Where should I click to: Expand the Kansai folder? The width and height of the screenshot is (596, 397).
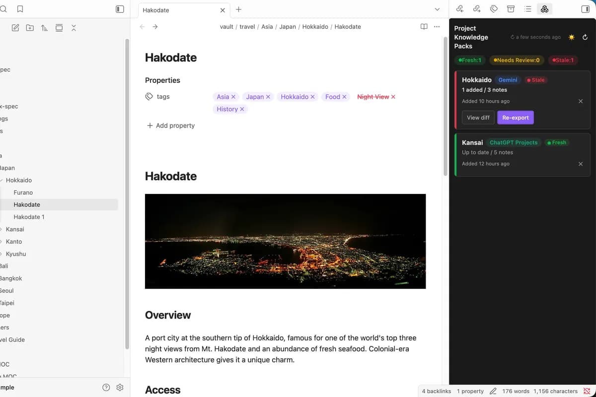1,229
